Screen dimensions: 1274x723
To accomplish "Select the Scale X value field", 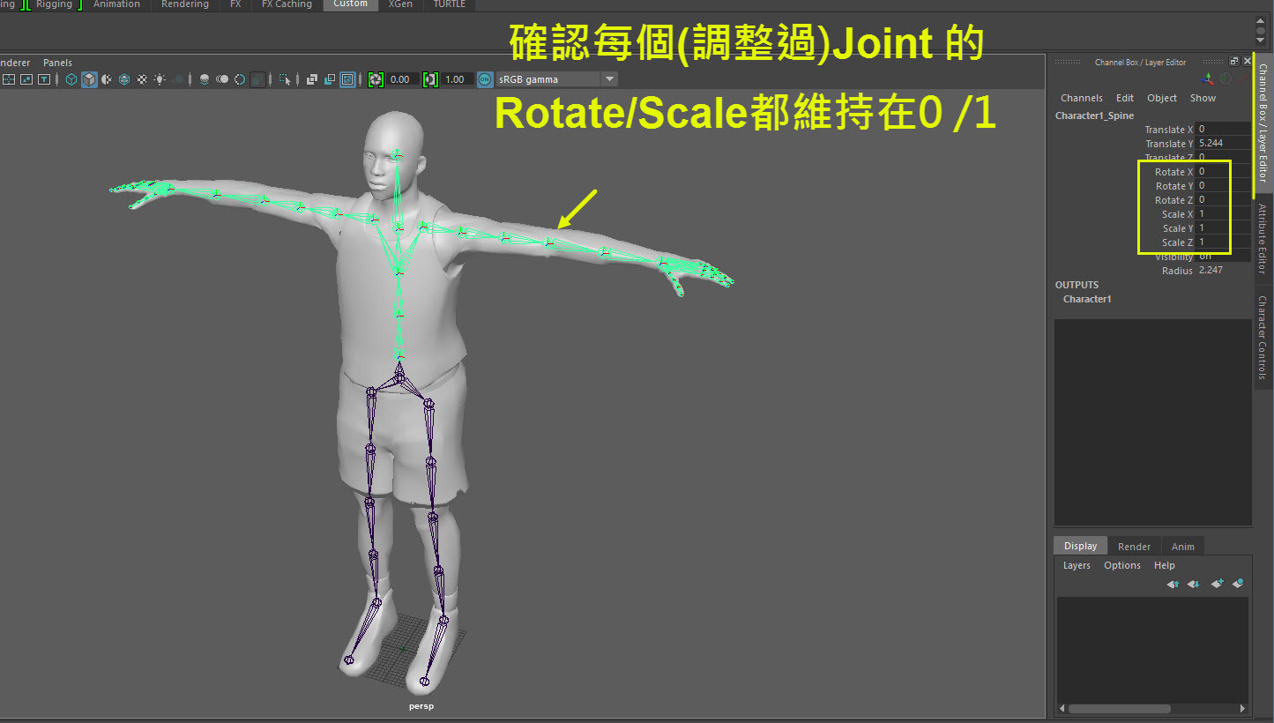I will pyautogui.click(x=1223, y=214).
